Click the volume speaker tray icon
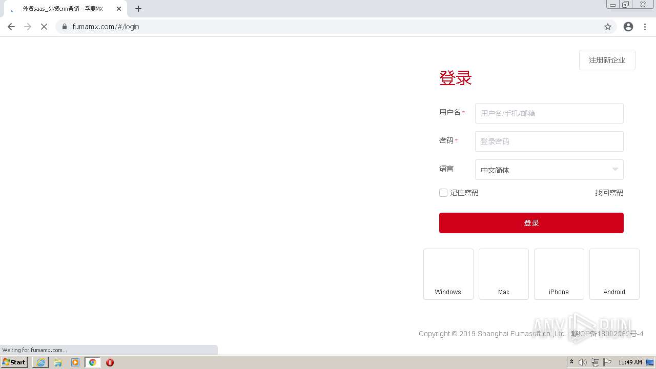The height and width of the screenshot is (369, 656). click(583, 362)
